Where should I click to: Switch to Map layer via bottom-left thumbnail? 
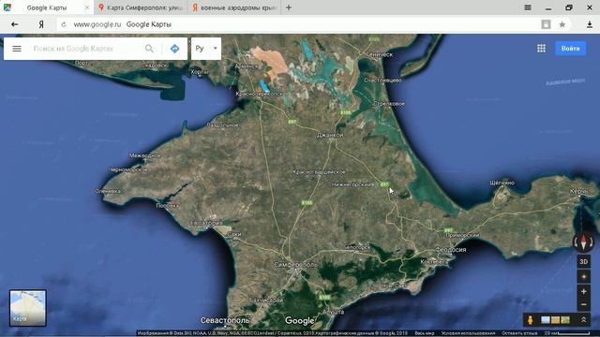28,308
